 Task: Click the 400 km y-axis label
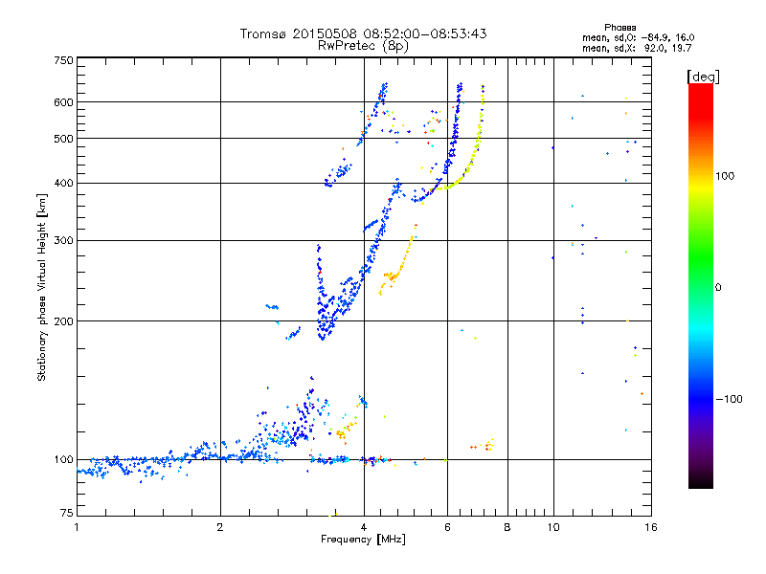click(63, 183)
